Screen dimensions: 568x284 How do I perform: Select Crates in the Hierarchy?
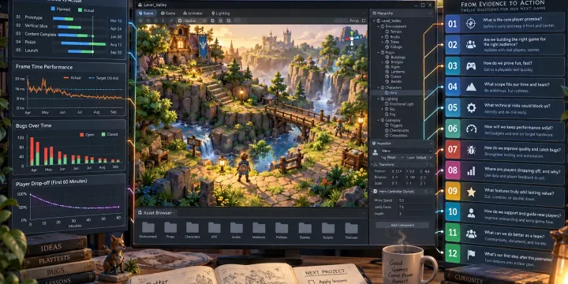coord(395,77)
